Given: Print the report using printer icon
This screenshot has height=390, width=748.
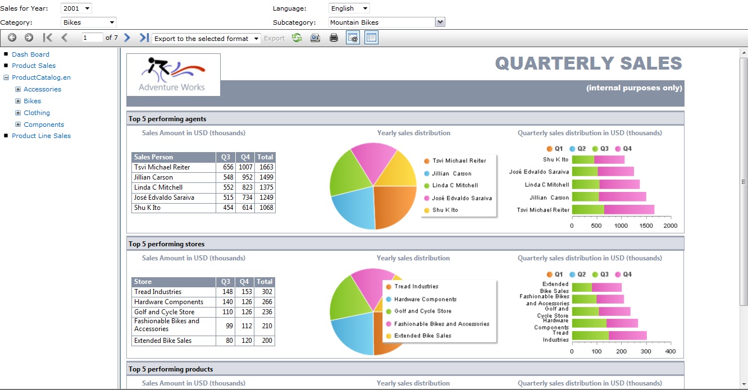Looking at the screenshot, I should point(334,38).
